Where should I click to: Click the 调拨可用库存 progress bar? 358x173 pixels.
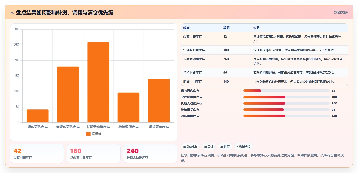(x=286, y=116)
